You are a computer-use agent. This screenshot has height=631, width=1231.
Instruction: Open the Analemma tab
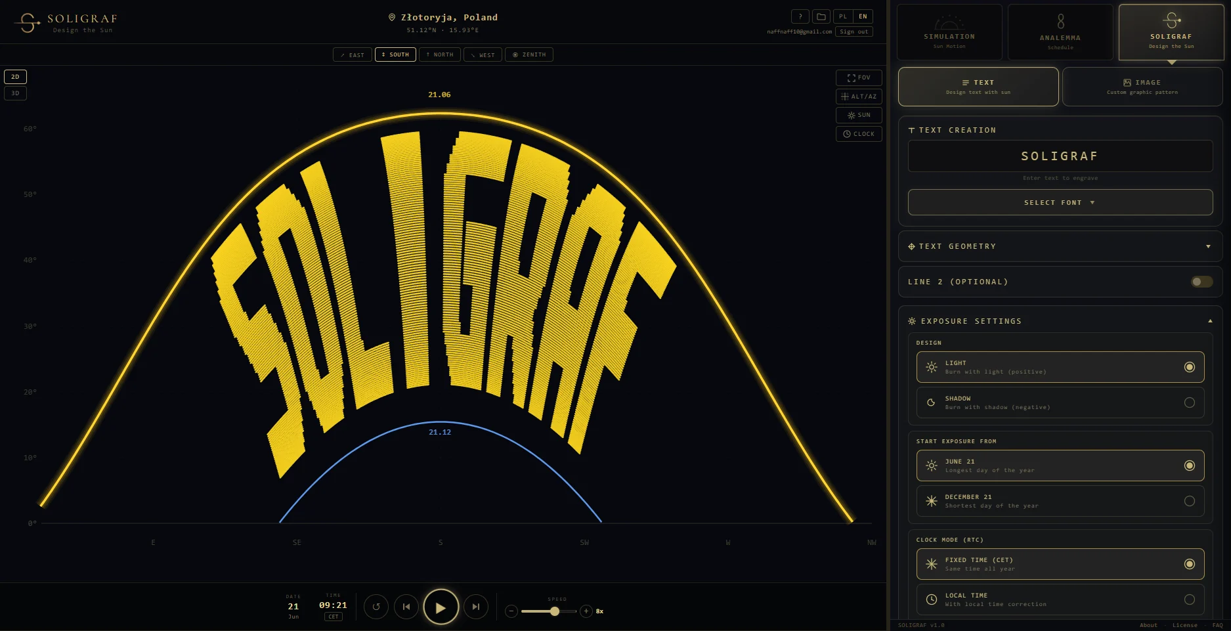1060,32
